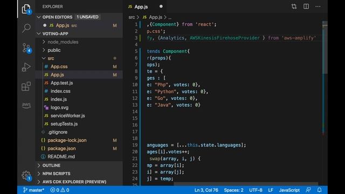The width and height of the screenshot is (345, 194).
Task: Open index.js file
Action: [79, 99]
